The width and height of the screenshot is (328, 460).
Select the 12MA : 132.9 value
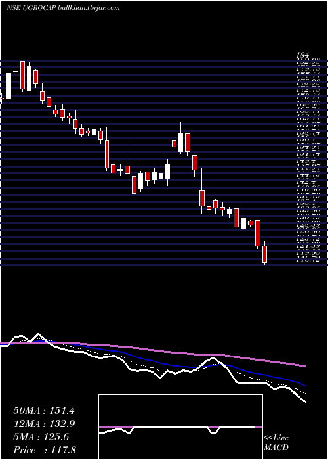[44, 424]
